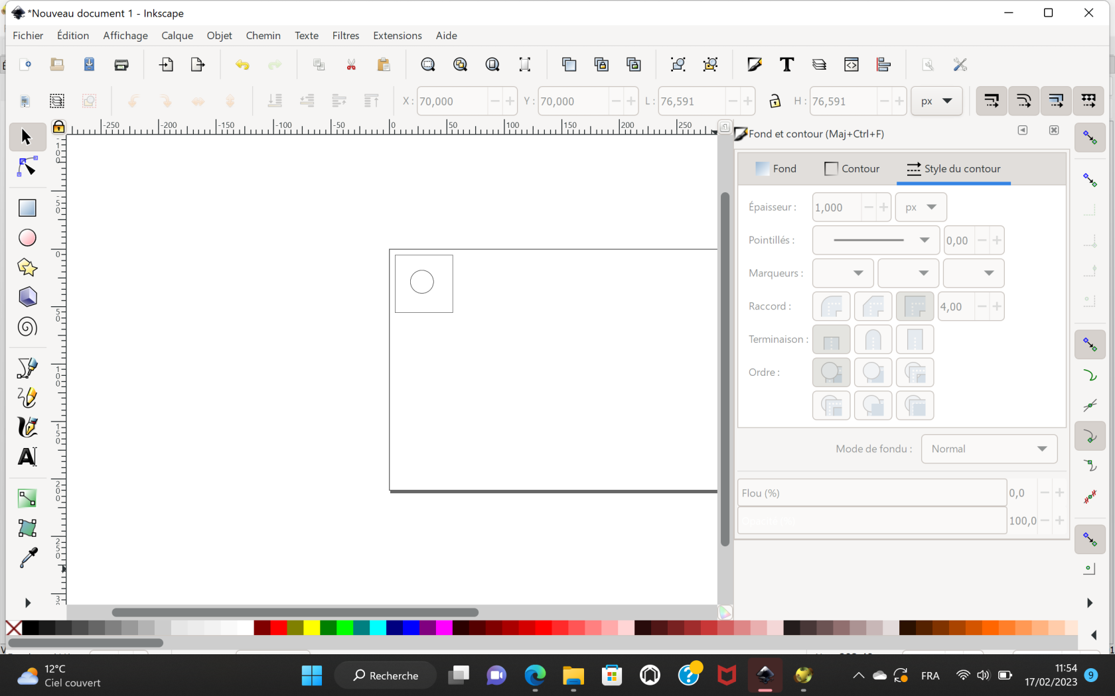Select the miter join button
Image resolution: width=1115 pixels, height=696 pixels.
tap(915, 306)
